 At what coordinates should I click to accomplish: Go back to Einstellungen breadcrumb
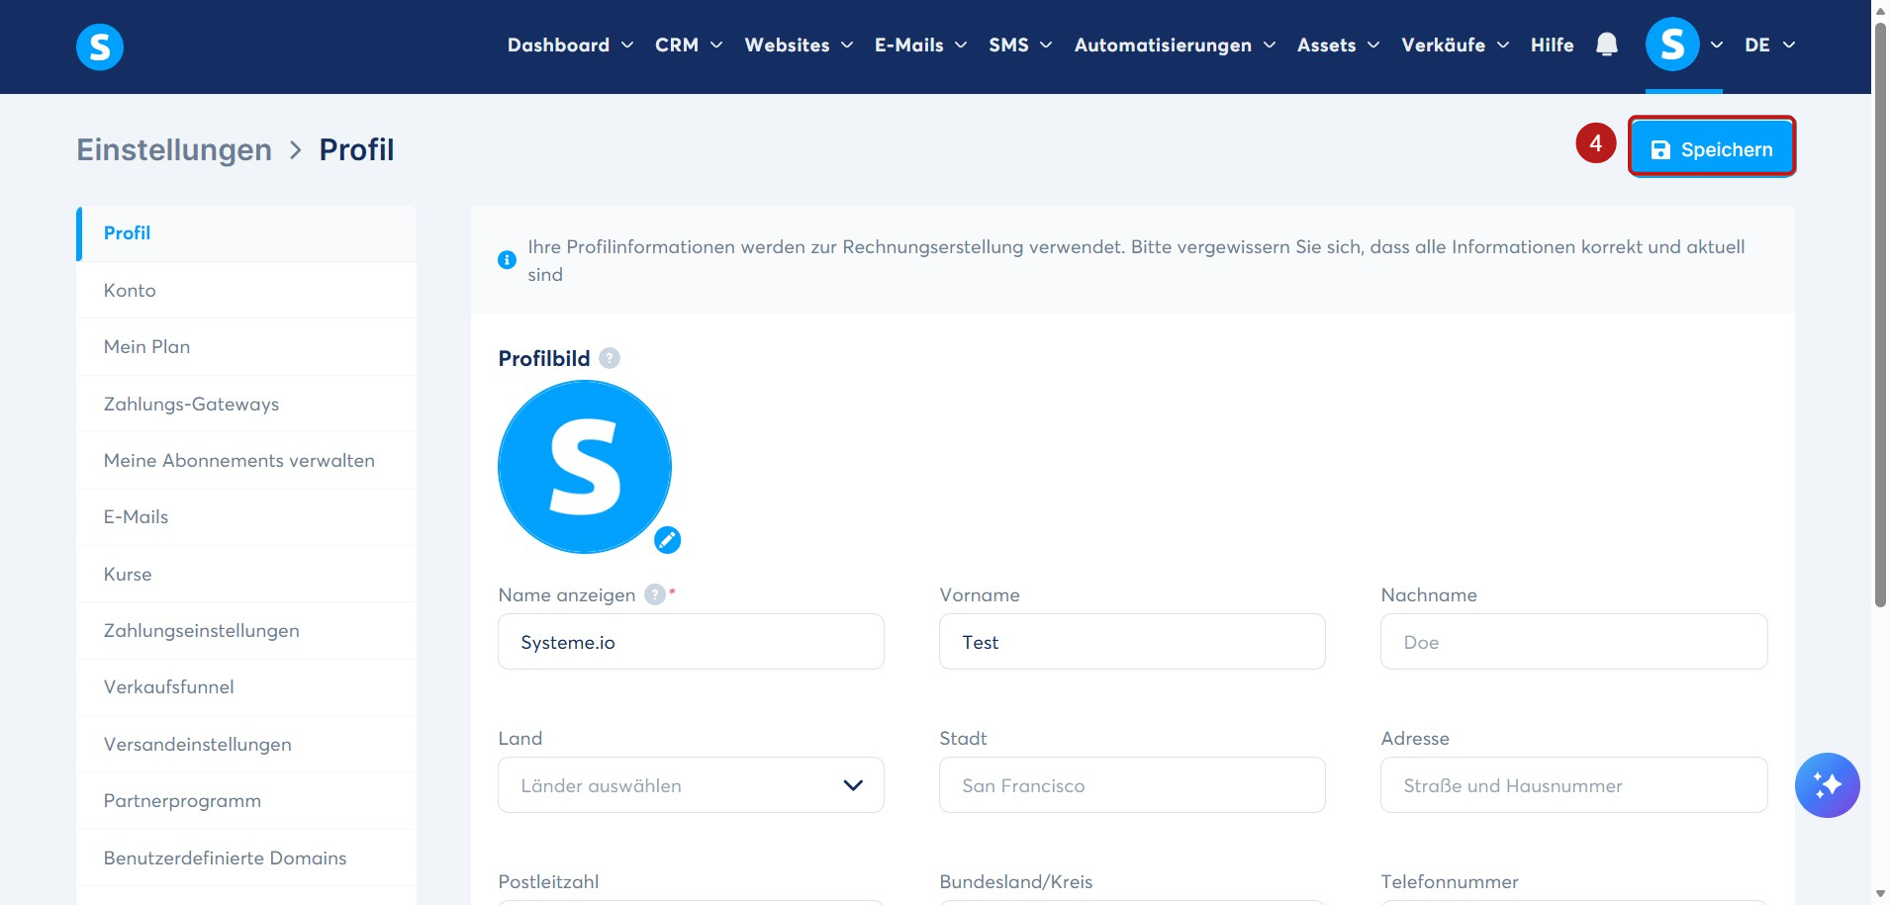tap(174, 149)
